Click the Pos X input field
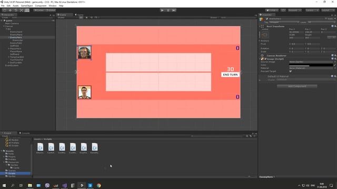 click(x=296, y=32)
